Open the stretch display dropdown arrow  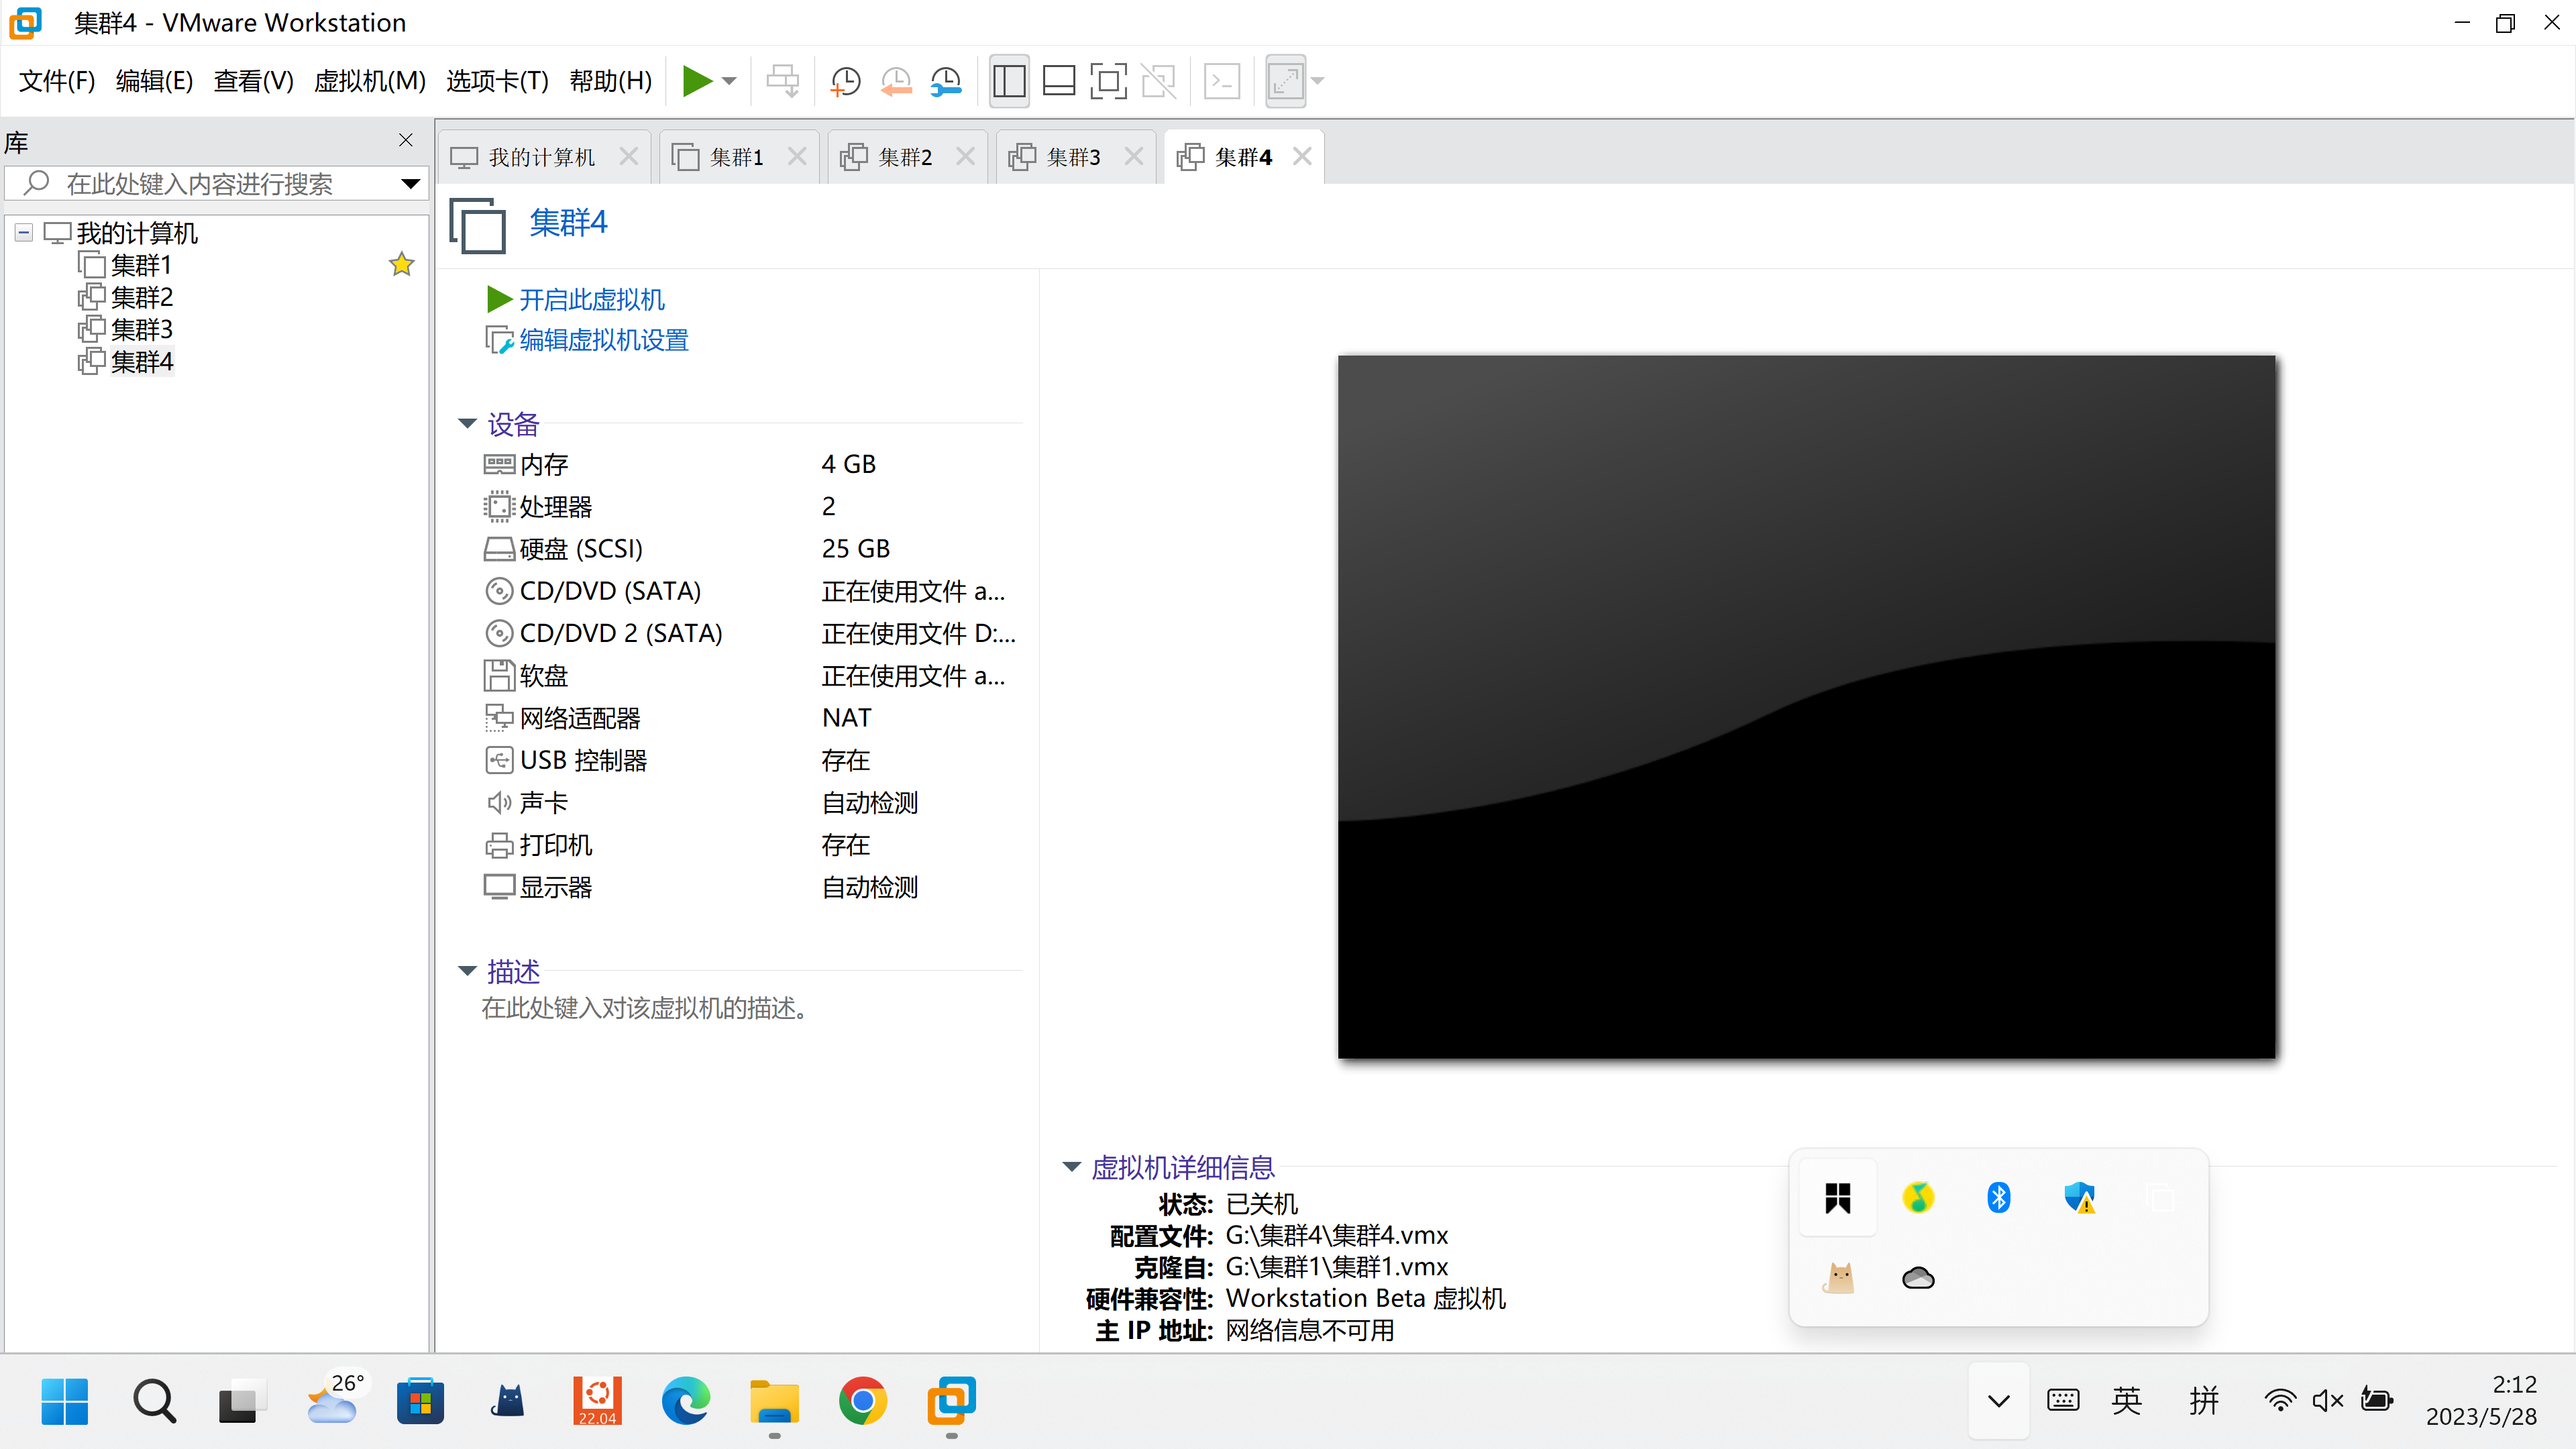(x=1318, y=81)
